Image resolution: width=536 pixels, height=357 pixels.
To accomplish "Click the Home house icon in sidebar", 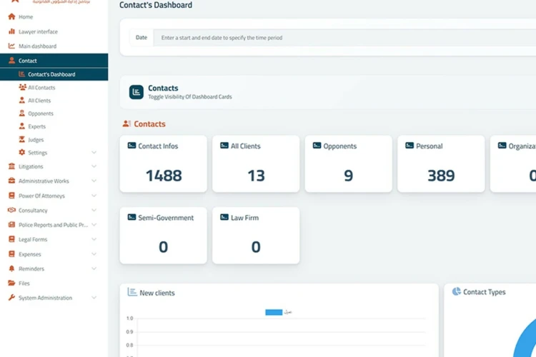I will point(11,16).
